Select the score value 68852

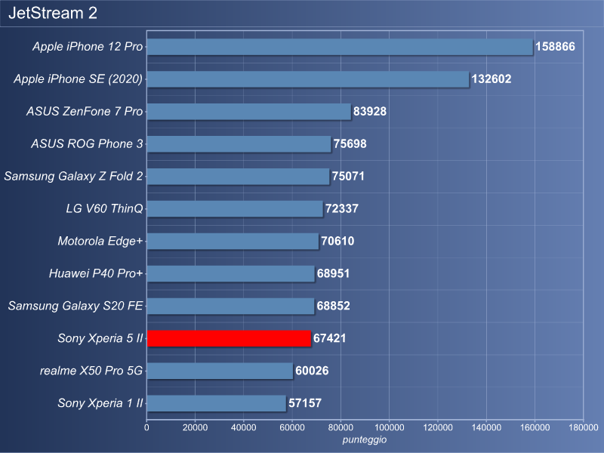[x=333, y=306]
